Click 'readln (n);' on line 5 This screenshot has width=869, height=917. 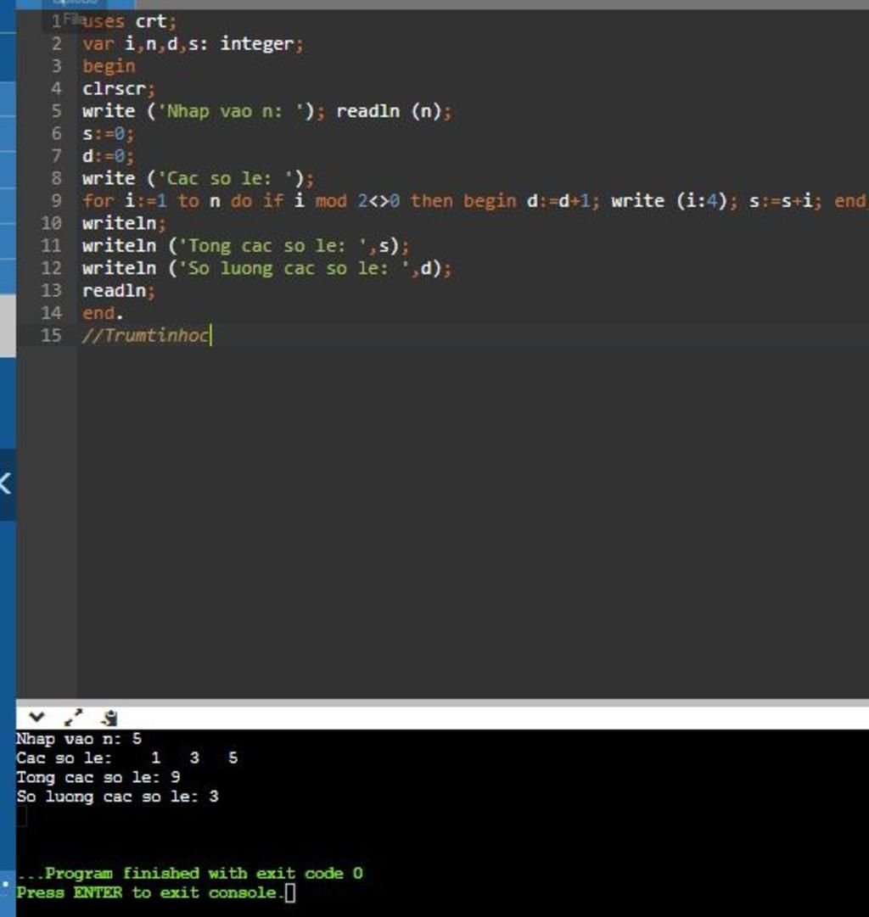(394, 111)
